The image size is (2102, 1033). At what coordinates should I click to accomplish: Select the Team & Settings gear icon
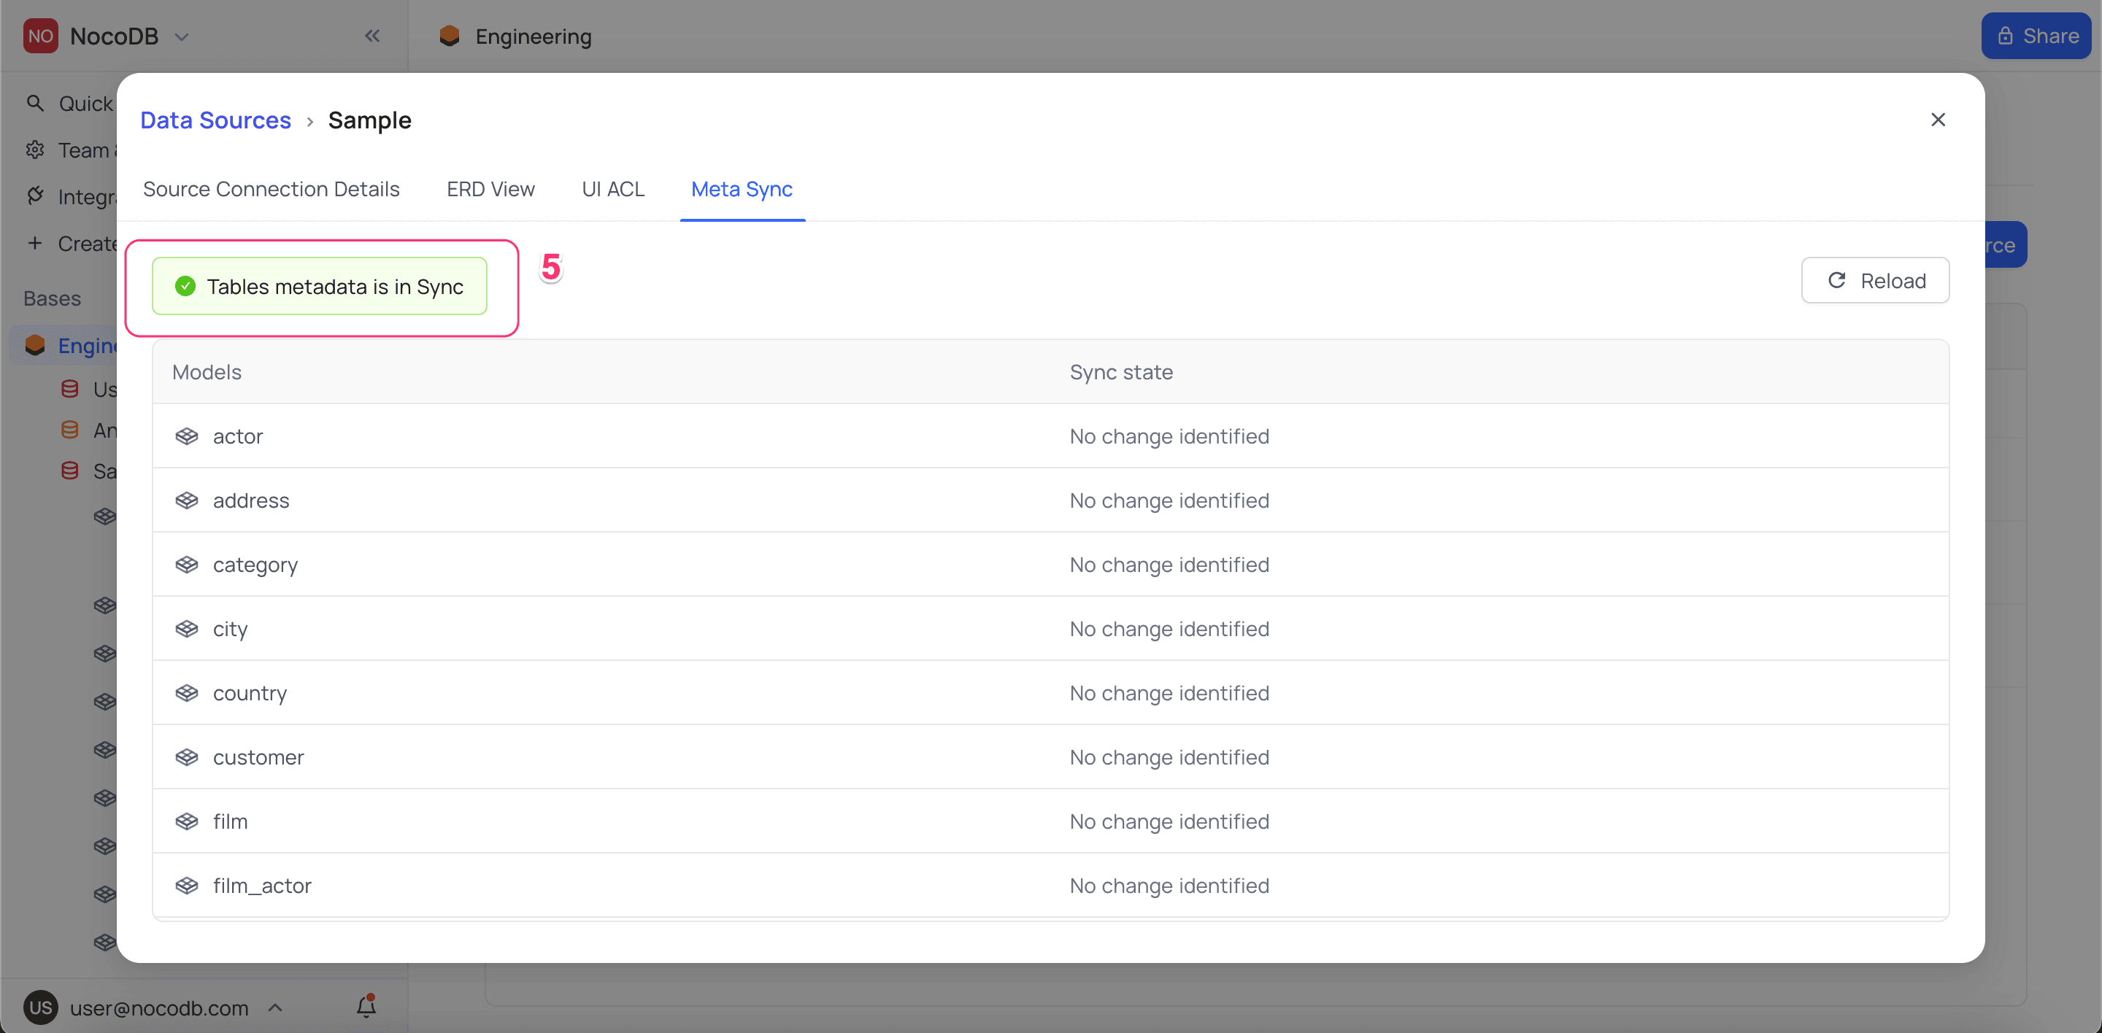(35, 150)
